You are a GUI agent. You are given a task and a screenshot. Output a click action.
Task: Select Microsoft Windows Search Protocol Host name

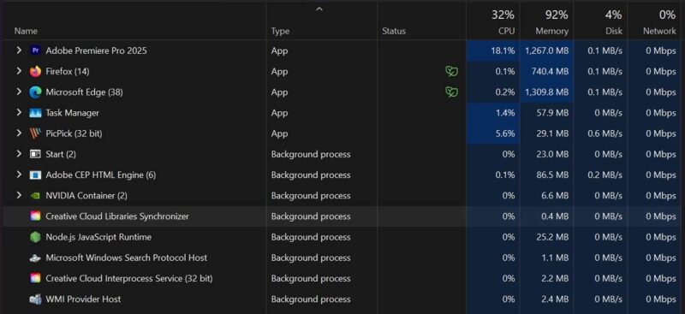[x=127, y=258]
